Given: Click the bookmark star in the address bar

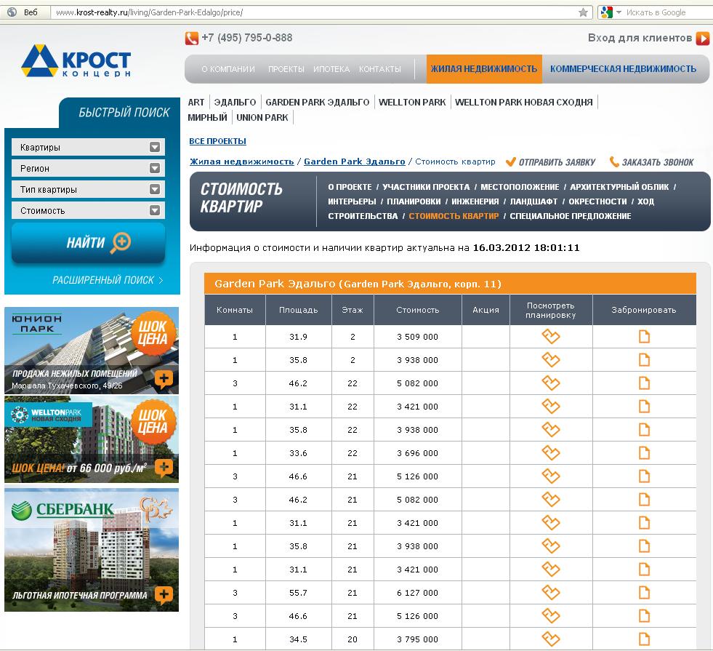Looking at the screenshot, I should click(x=583, y=12).
